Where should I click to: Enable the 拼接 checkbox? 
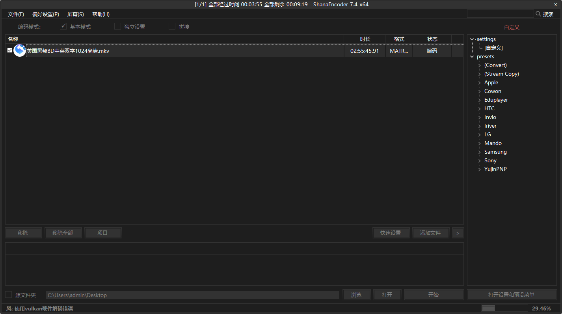[x=172, y=26]
